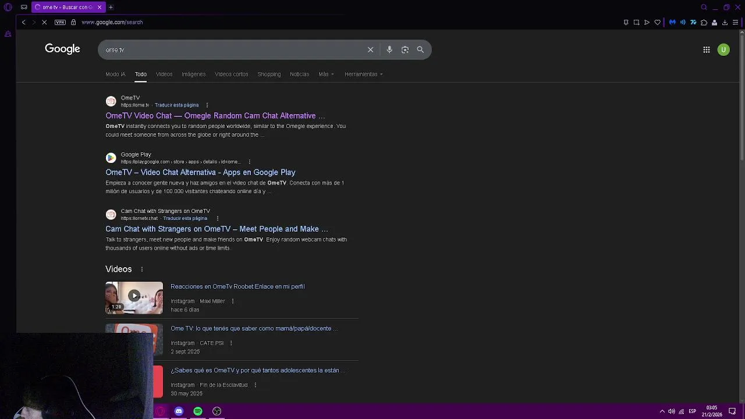This screenshot has width=745, height=419.
Task: Open Windows notification center icon
Action: coord(732,411)
